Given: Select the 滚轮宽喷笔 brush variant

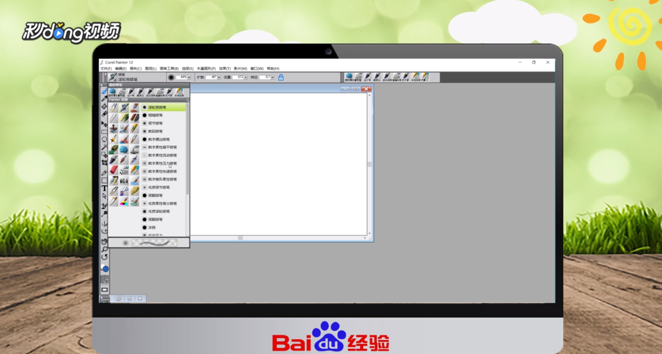Looking at the screenshot, I should 163,107.
